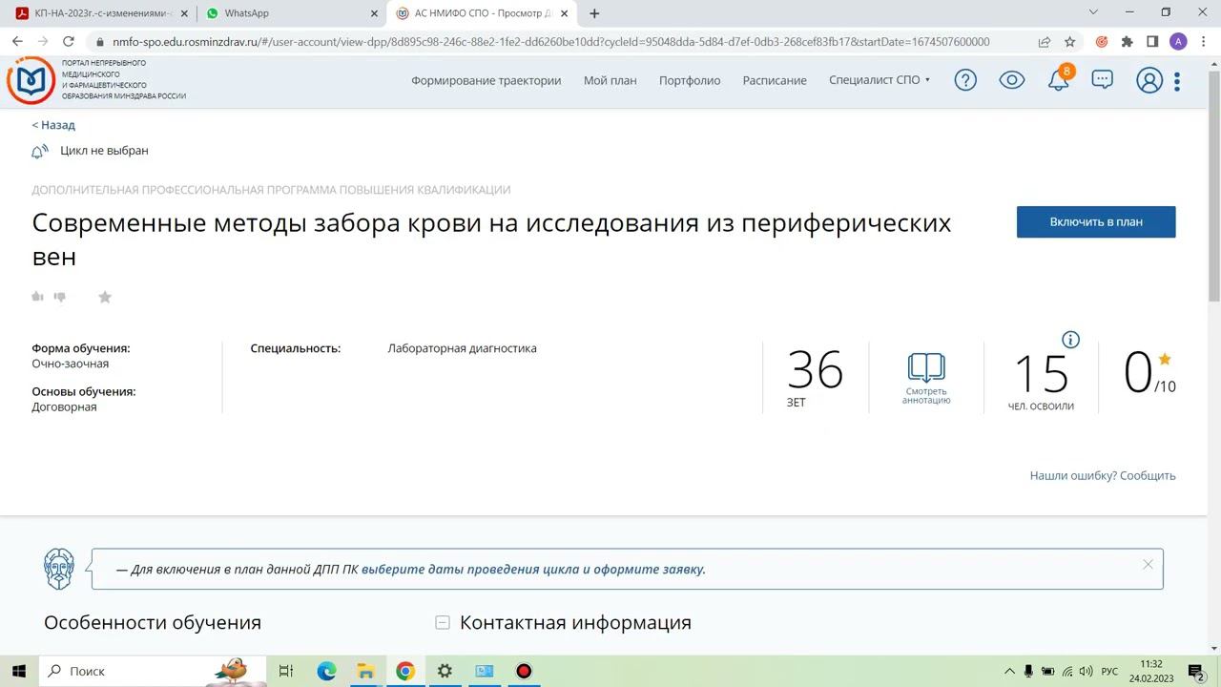Image resolution: width=1221 pixels, height=687 pixels.
Task: Bookmark this page with star icon
Action: [1070, 42]
